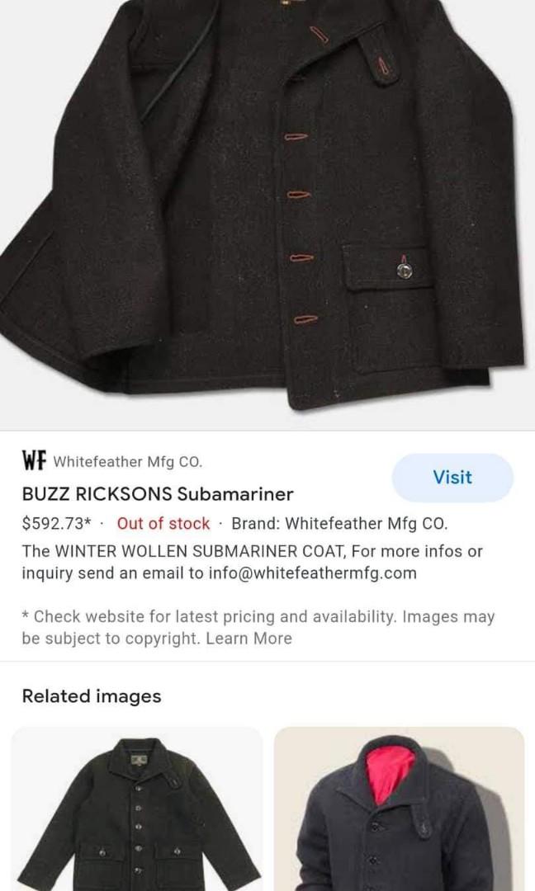Click the Brand: Whitefeather Mfg CO. text

pos(339,523)
